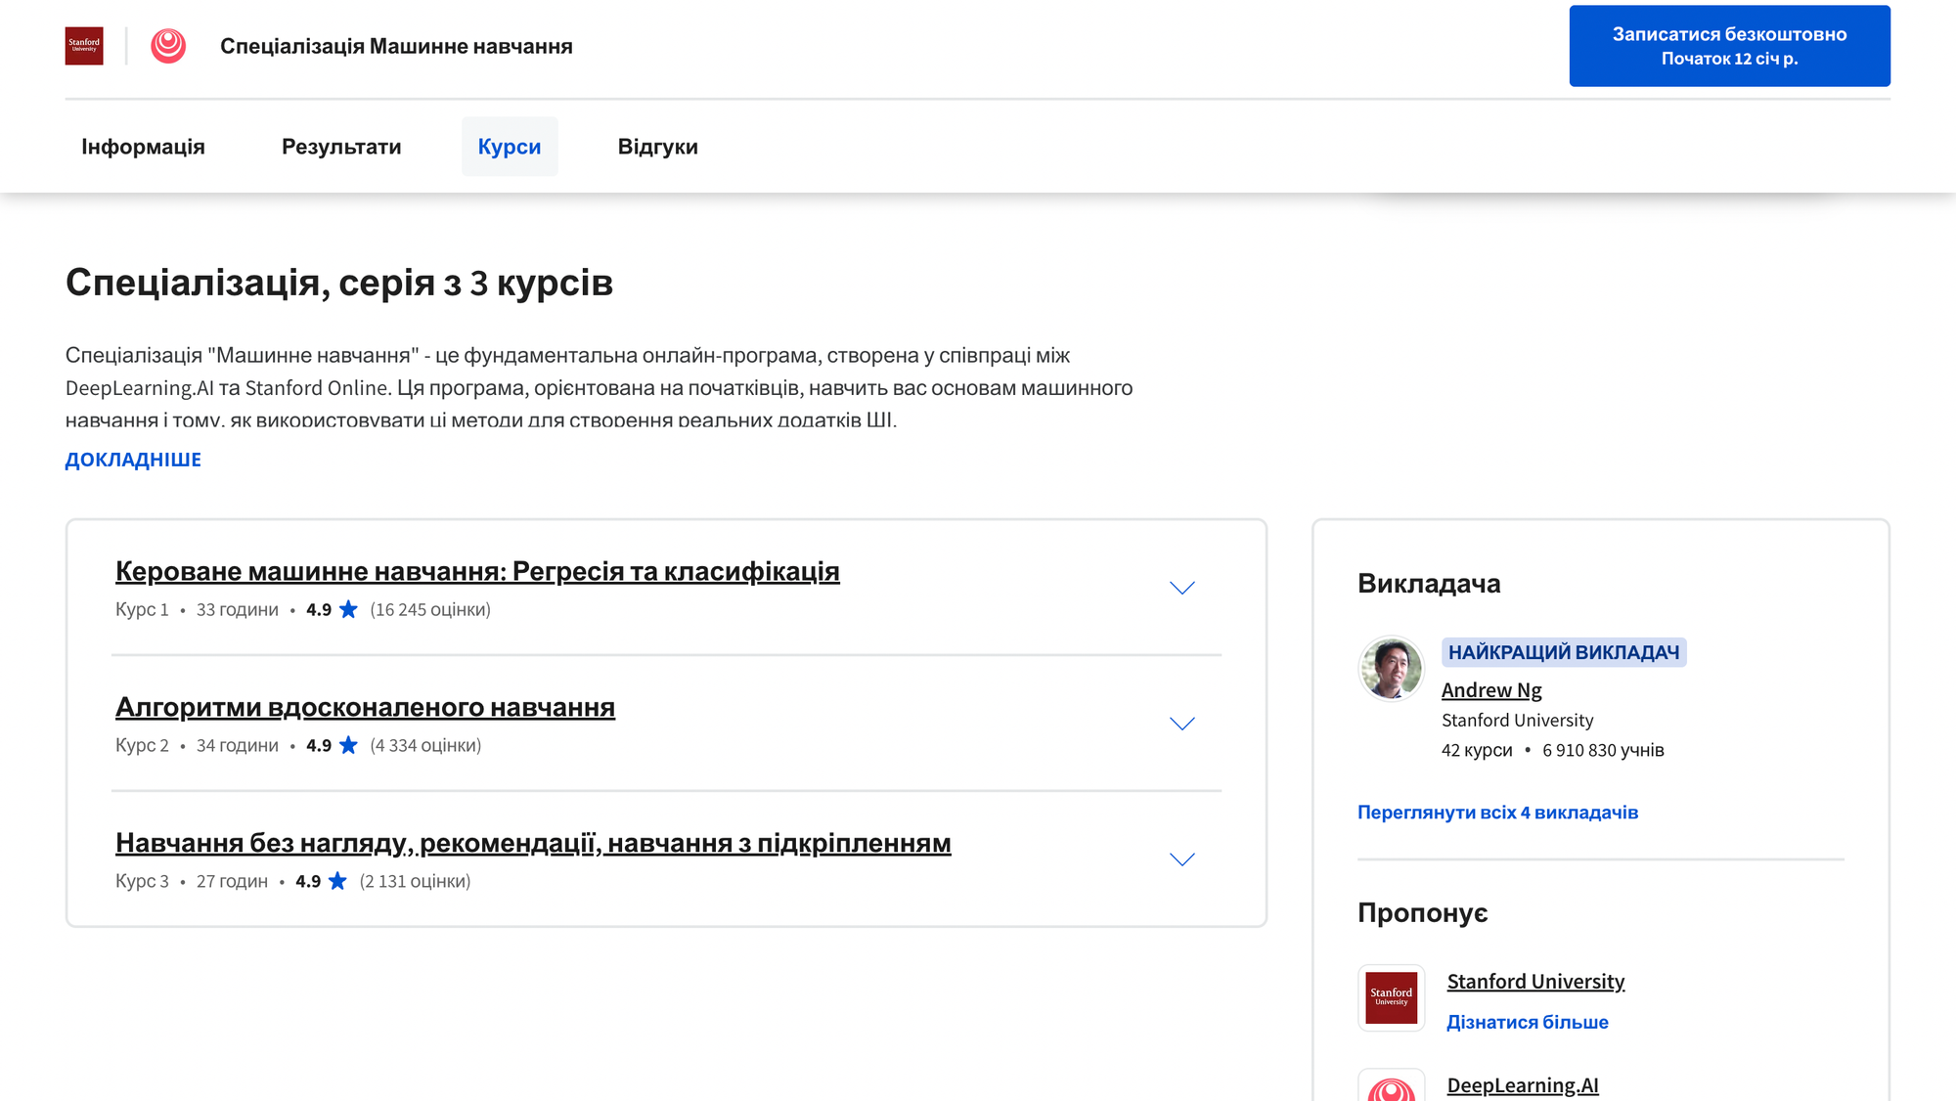Click the star icon of Course 3 rating

pyautogui.click(x=337, y=881)
